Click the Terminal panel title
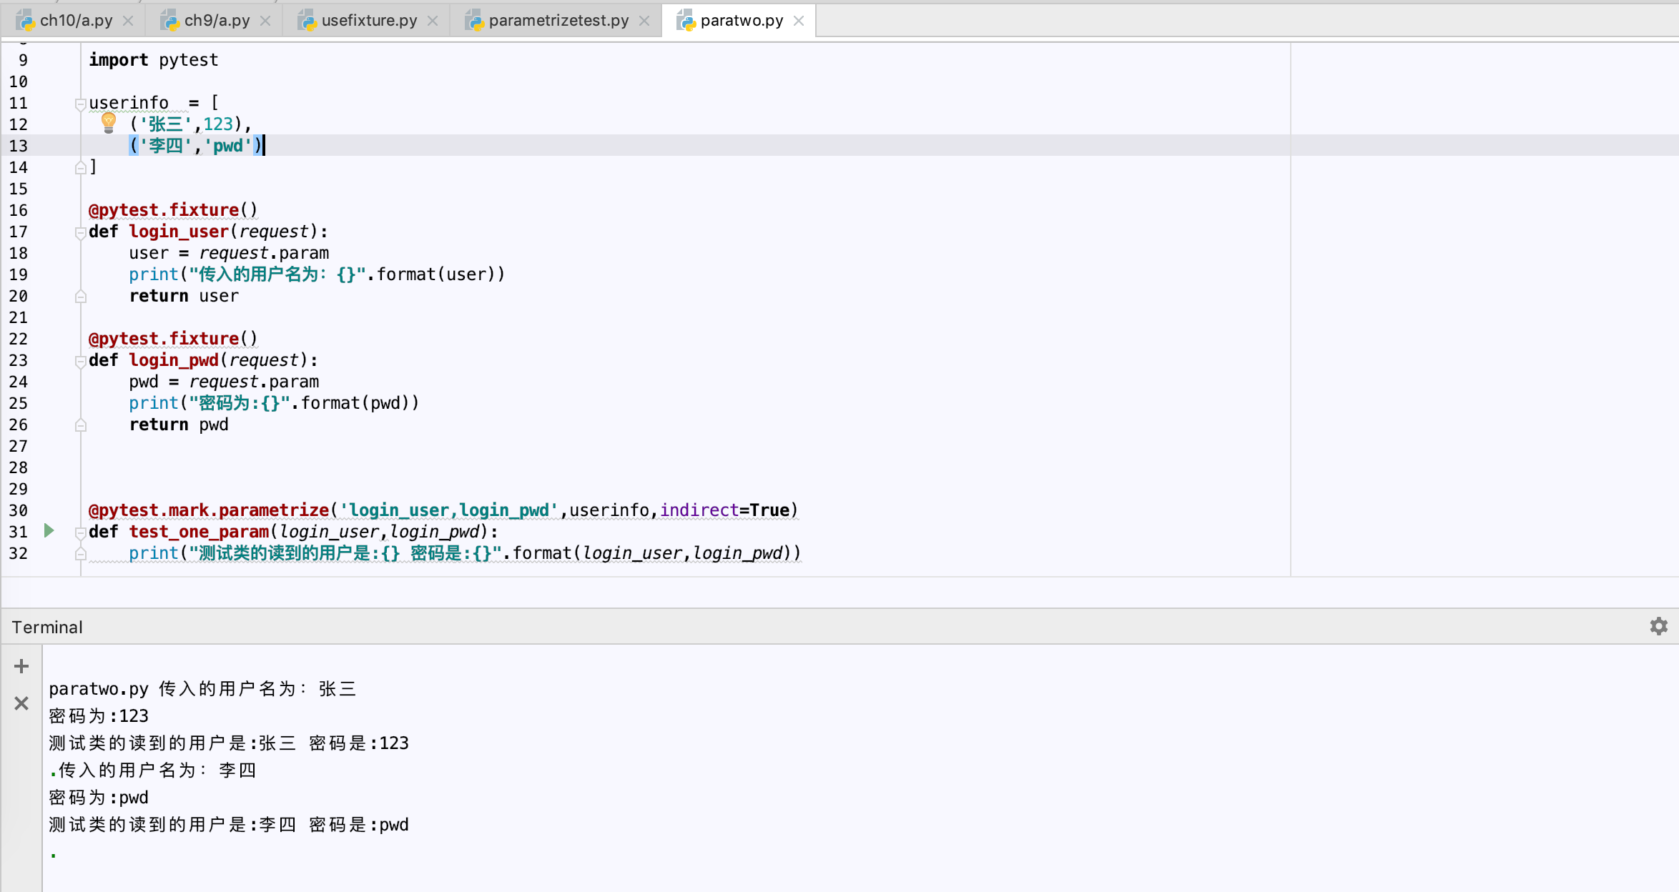The width and height of the screenshot is (1679, 892). click(47, 628)
